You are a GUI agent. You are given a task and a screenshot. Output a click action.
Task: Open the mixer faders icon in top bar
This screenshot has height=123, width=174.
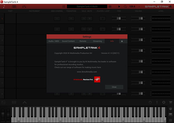[x=24, y=7]
